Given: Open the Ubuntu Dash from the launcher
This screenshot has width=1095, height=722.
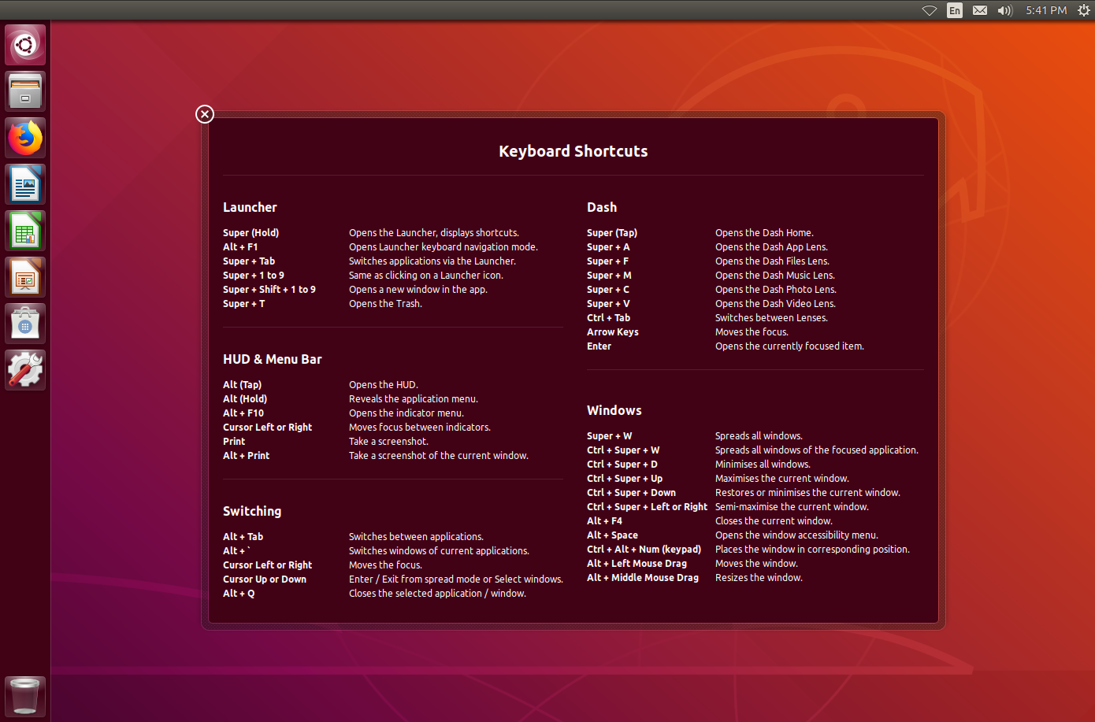Looking at the screenshot, I should [24, 44].
